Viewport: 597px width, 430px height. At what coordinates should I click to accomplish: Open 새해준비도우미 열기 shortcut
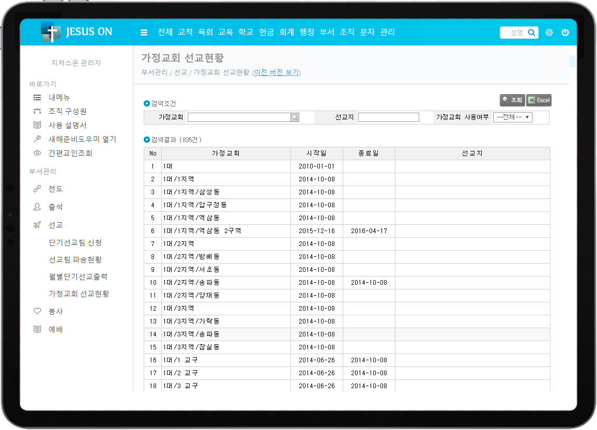point(82,139)
